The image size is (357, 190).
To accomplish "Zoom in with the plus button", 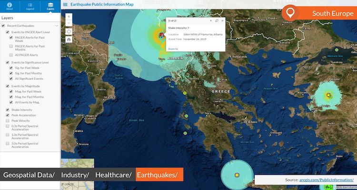I will click(69, 17).
